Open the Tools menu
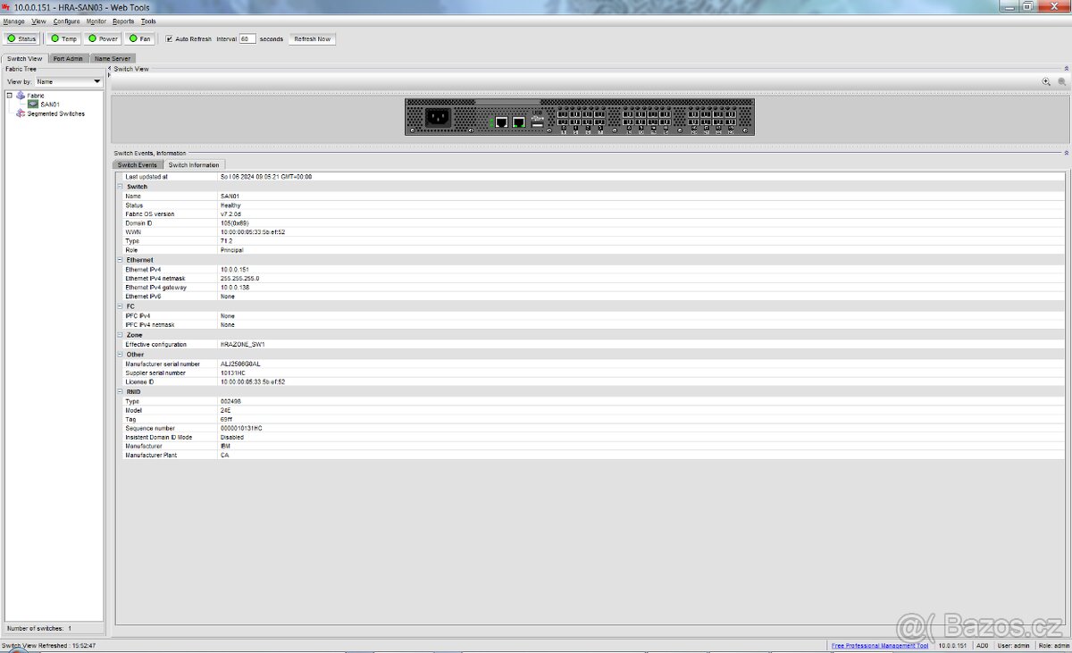This screenshot has height=653, width=1072. pyautogui.click(x=148, y=21)
